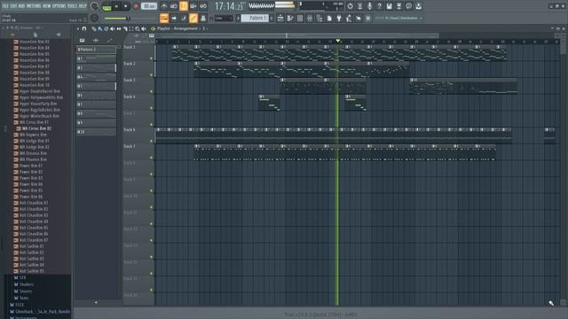Click the plus next to Pattern 1
Viewport: 568px width, 319px height.
point(272,18)
